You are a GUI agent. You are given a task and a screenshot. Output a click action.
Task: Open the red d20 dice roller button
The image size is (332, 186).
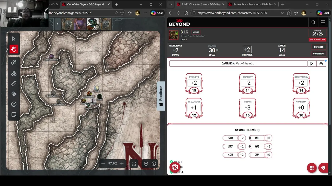click(x=175, y=167)
